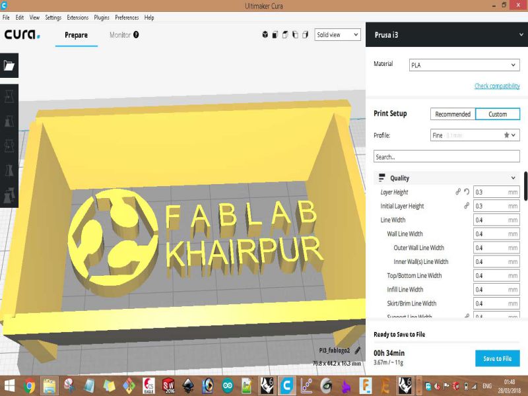Select the Scale tool in left toolbar
528x396 pixels.
pyautogui.click(x=9, y=121)
